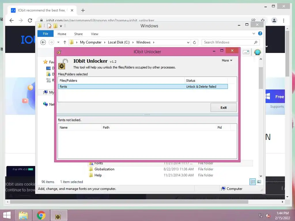Click Local Disk (C:) in the breadcrumb

click(119, 42)
